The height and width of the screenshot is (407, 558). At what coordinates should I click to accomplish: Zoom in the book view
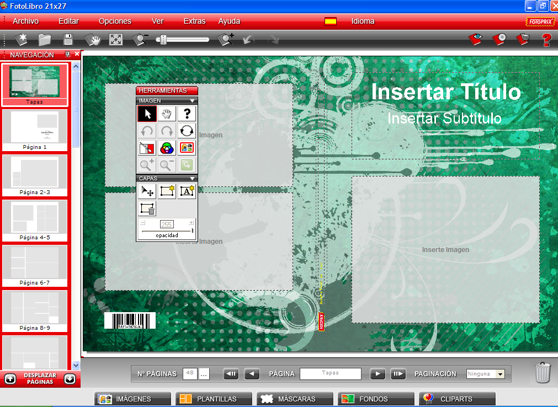(226, 40)
